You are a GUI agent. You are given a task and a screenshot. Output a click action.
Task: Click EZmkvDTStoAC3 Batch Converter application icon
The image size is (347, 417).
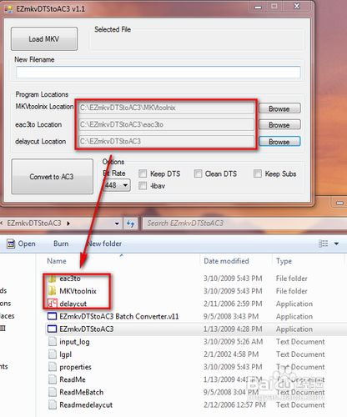point(52,316)
